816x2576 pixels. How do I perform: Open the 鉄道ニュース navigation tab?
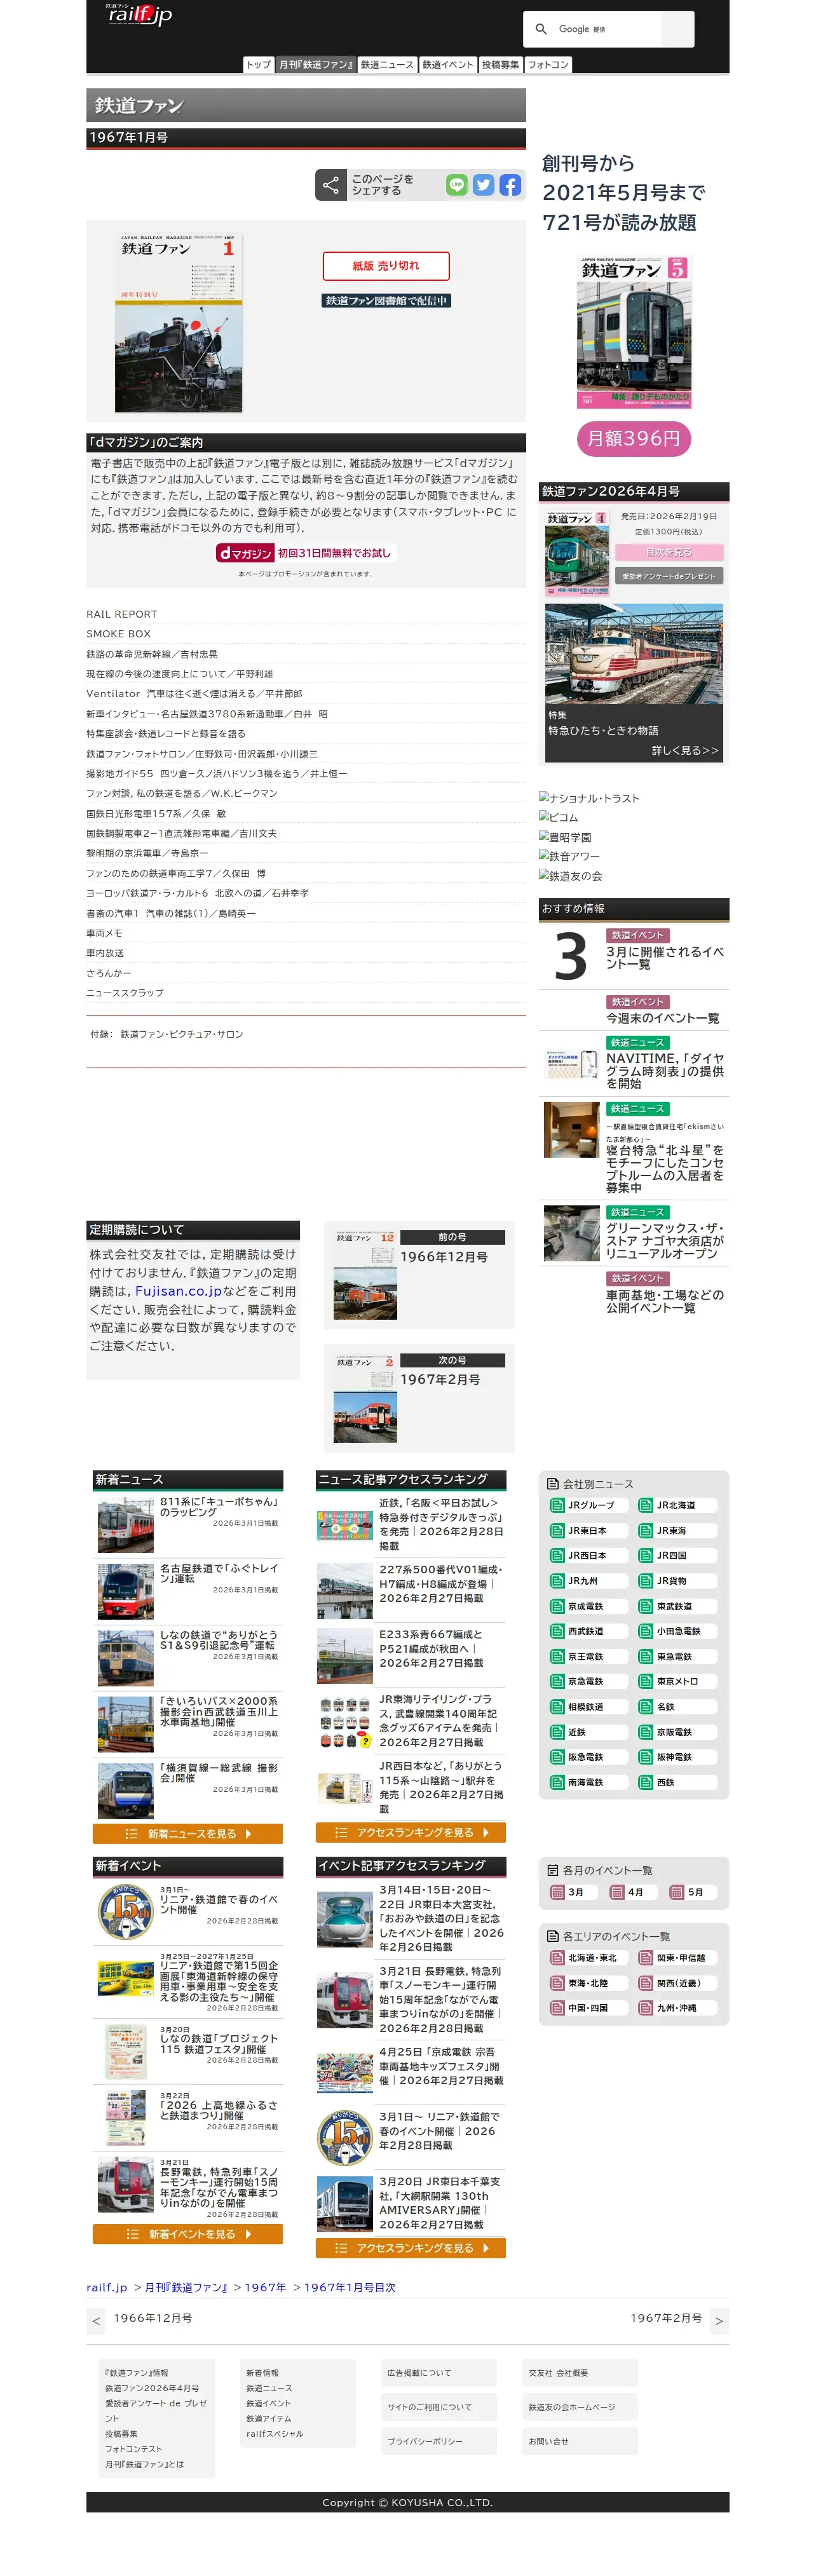click(387, 65)
